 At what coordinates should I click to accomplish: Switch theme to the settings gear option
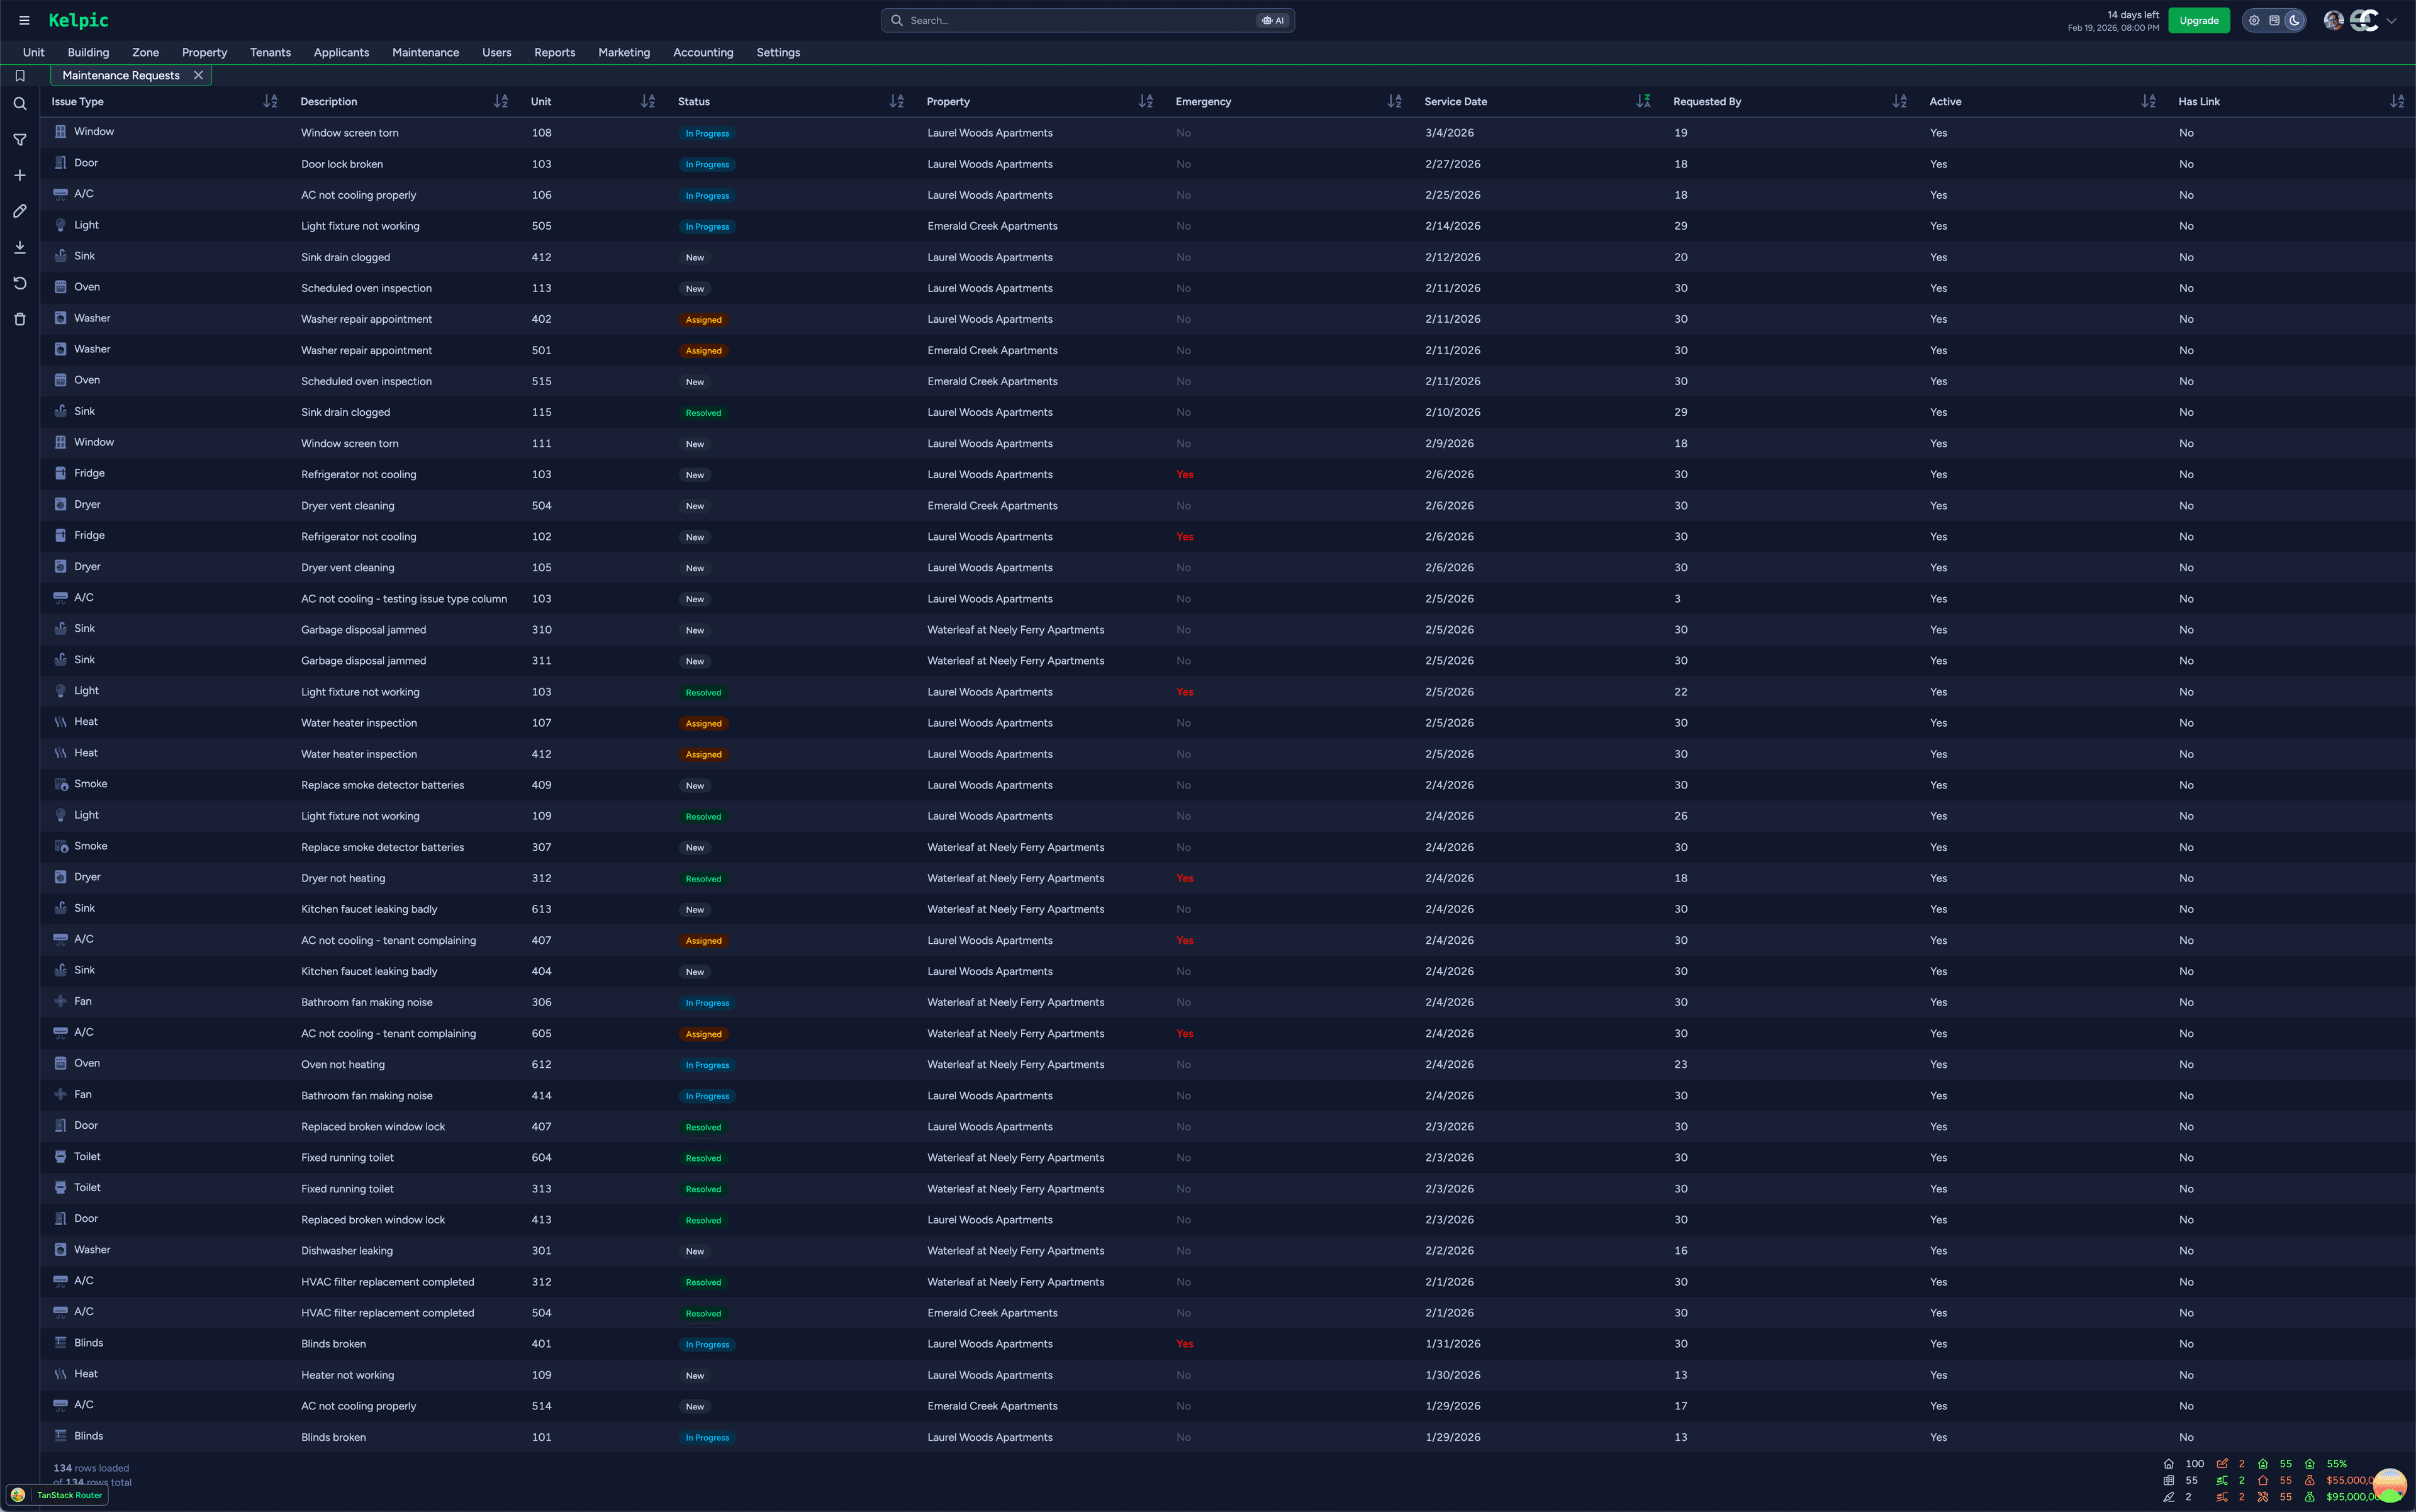coord(2253,20)
